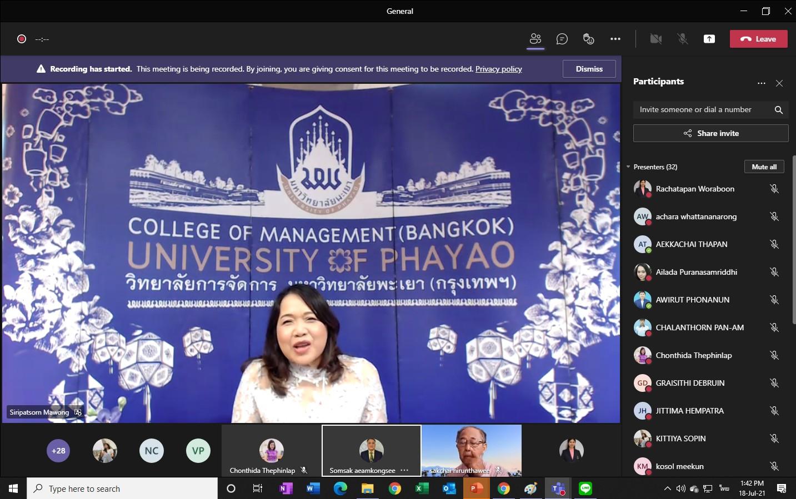Open the Privacy policy link
This screenshot has height=499, width=796.
coord(499,69)
